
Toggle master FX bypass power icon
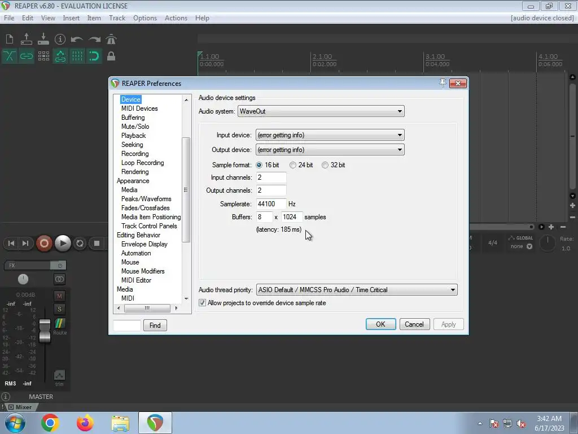pos(59,266)
